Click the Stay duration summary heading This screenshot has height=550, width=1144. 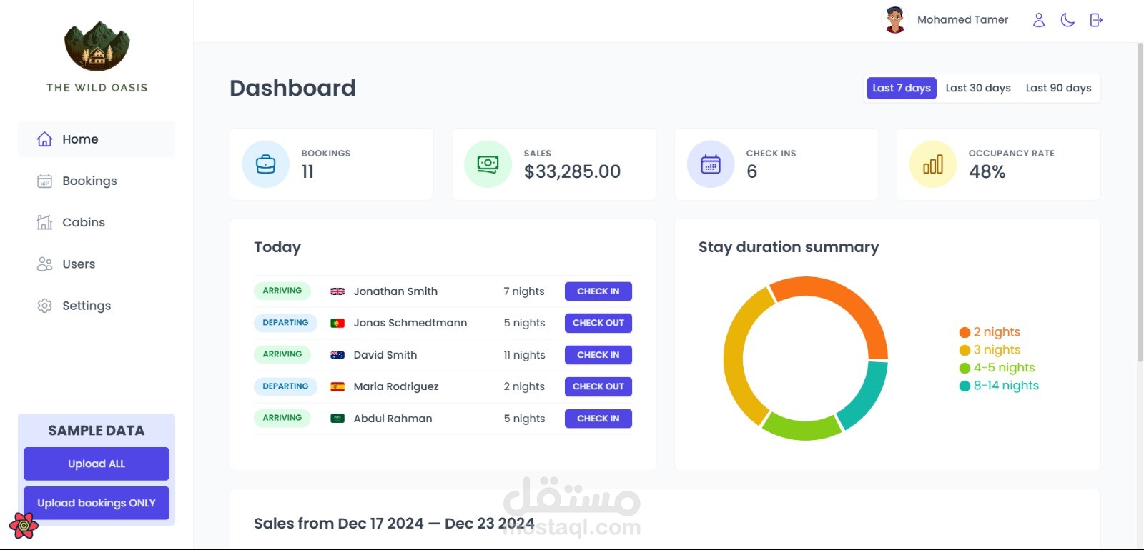(x=789, y=247)
